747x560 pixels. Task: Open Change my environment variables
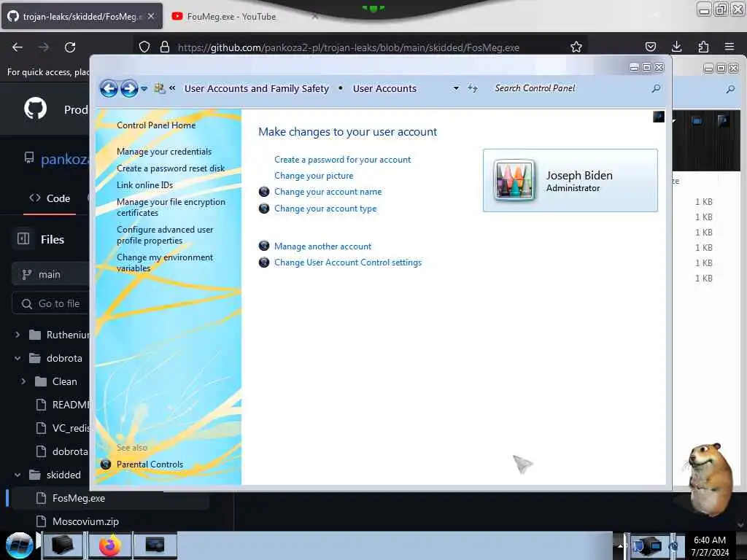(x=165, y=262)
